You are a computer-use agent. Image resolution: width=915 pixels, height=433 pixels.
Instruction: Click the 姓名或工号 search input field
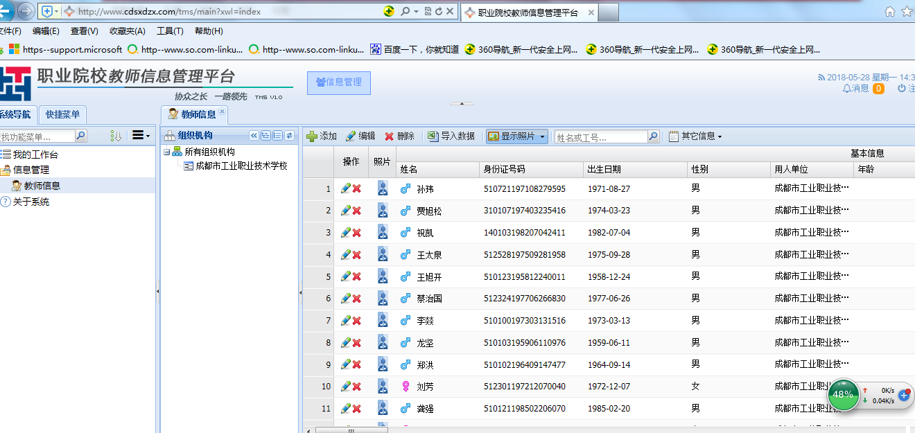point(601,136)
